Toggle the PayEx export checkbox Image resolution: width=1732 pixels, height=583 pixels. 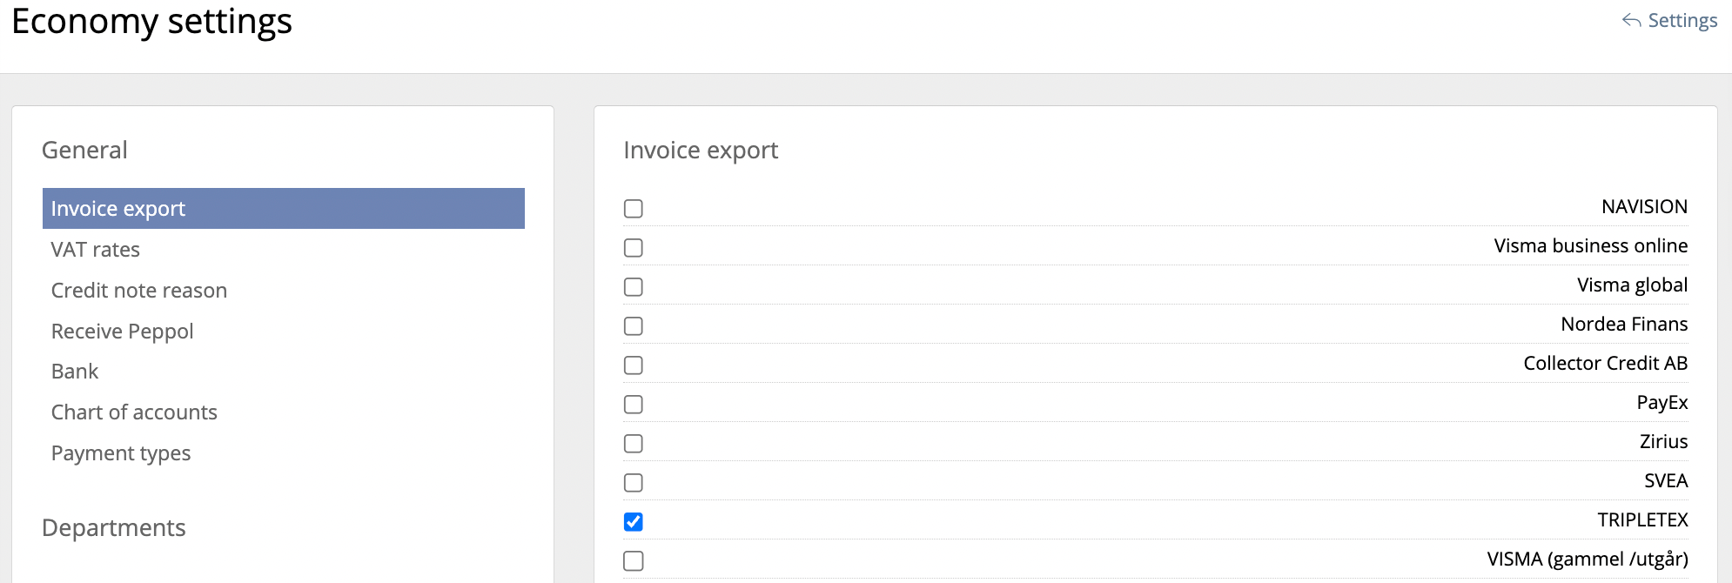coord(634,405)
